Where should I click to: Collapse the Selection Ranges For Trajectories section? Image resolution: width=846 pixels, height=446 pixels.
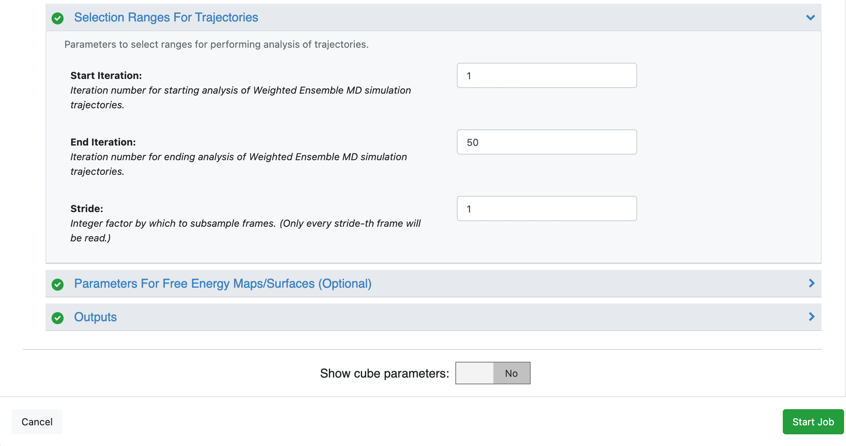811,17
